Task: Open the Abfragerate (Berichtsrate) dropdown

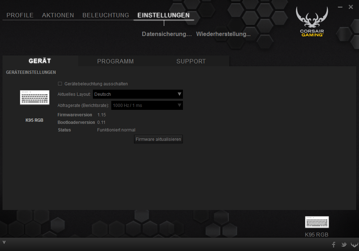Action: (147, 106)
